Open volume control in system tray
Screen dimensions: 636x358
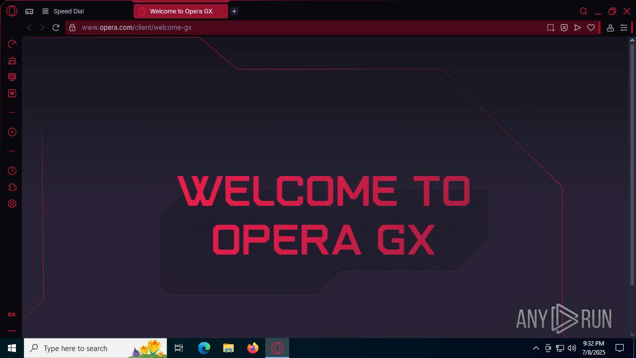pyautogui.click(x=572, y=348)
